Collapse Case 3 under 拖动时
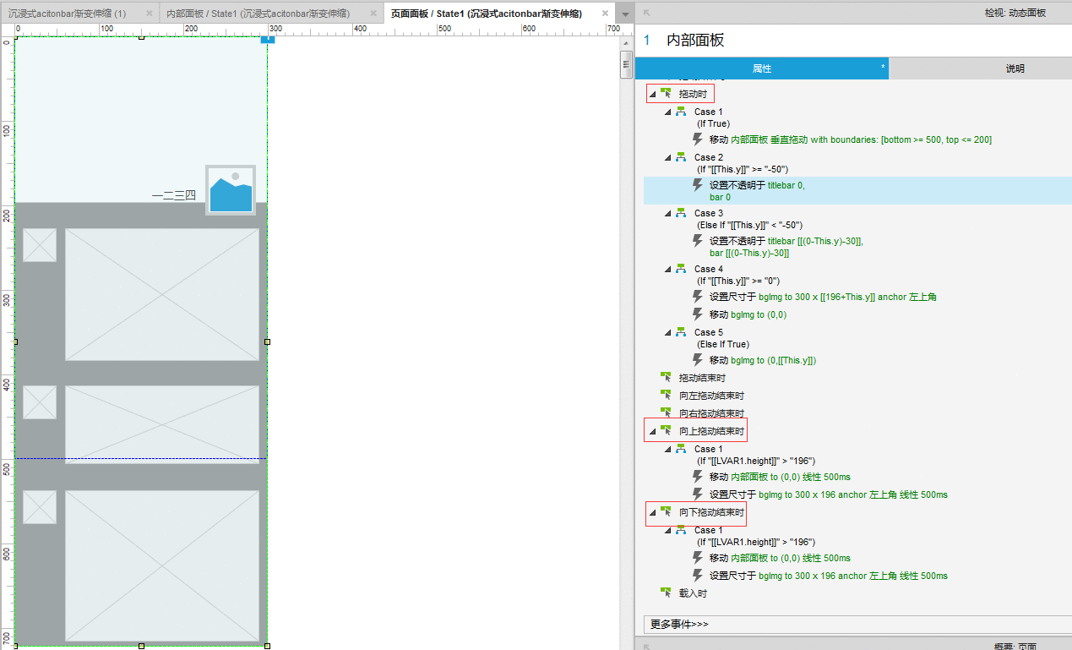Viewport: 1072px width, 650px height. coord(667,213)
